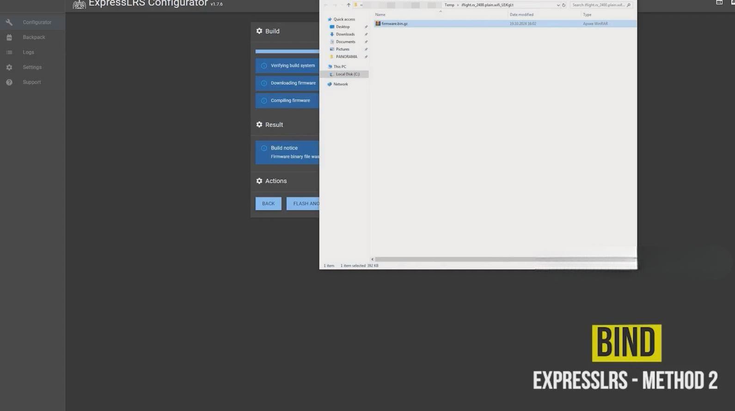This screenshot has height=411, width=735.
Task: Select Downloads in Quick access
Action: click(345, 34)
